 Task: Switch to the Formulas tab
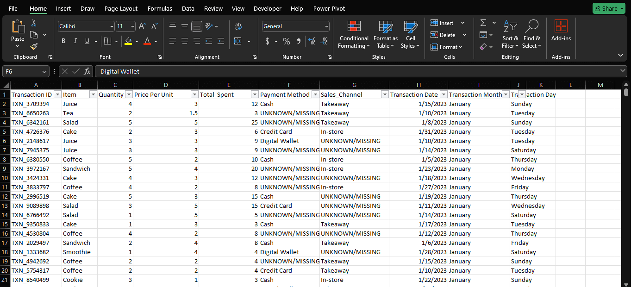(160, 8)
